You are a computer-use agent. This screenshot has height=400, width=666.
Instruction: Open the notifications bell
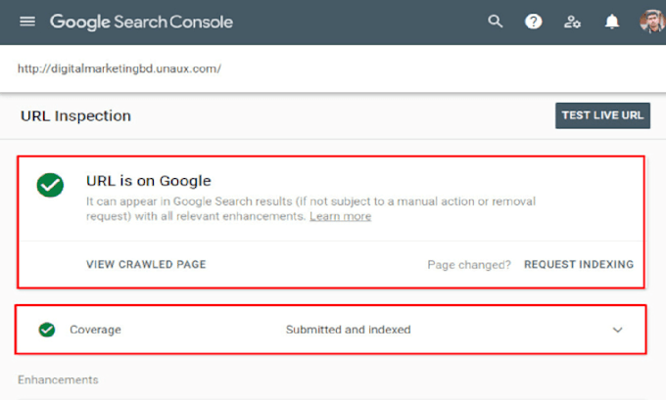point(611,22)
